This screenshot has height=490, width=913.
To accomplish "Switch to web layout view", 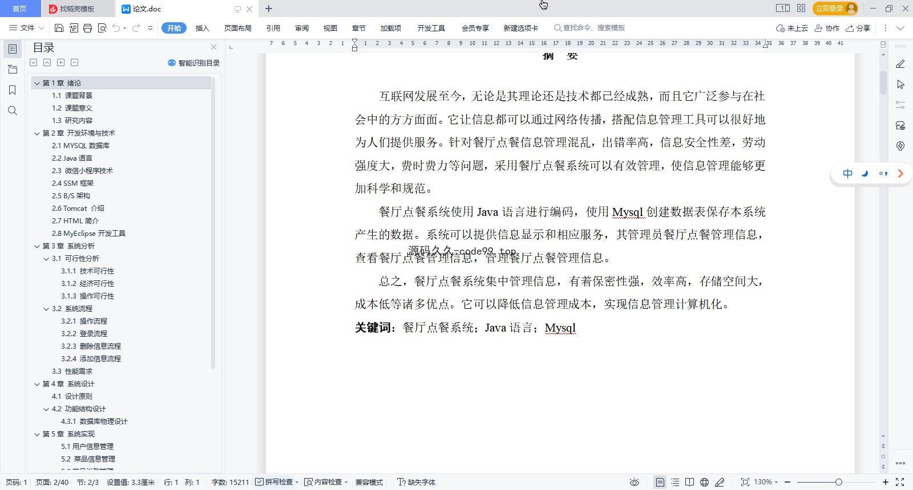I will (704, 482).
